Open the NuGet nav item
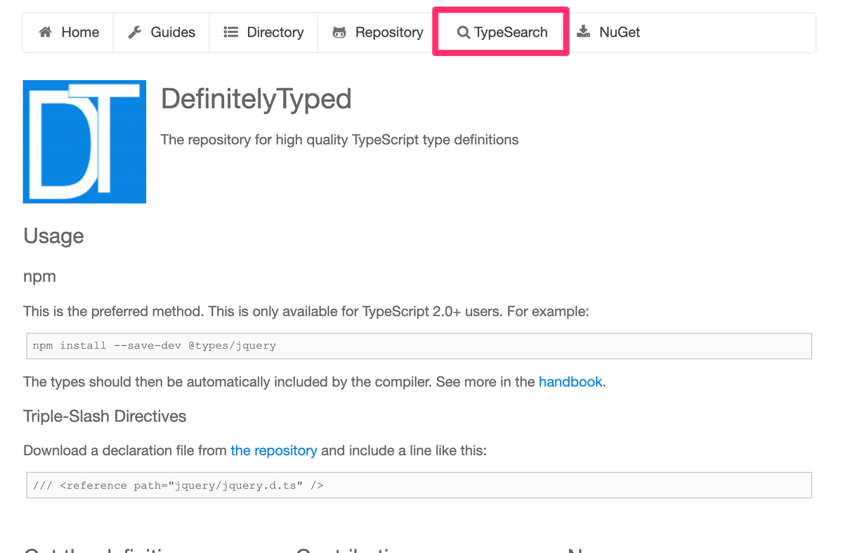This screenshot has height=553, width=843. (x=608, y=32)
